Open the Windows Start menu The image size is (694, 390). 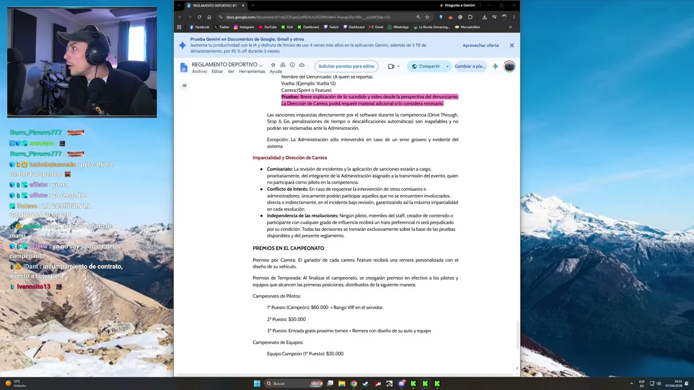(257, 383)
